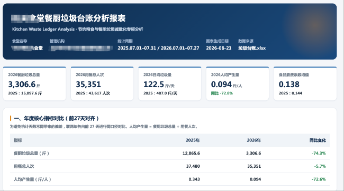The image size is (344, 191).
Task: Click the 食堂名称 label
Action: pyautogui.click(x=20, y=41)
